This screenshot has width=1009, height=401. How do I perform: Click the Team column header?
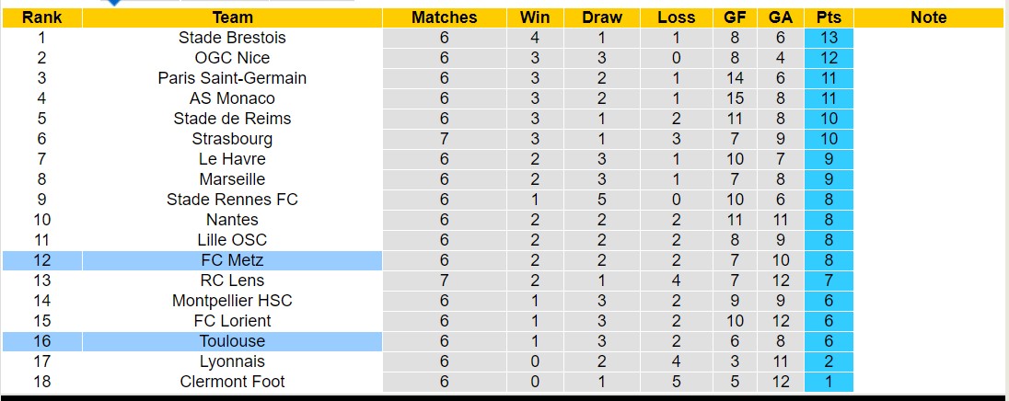point(232,17)
